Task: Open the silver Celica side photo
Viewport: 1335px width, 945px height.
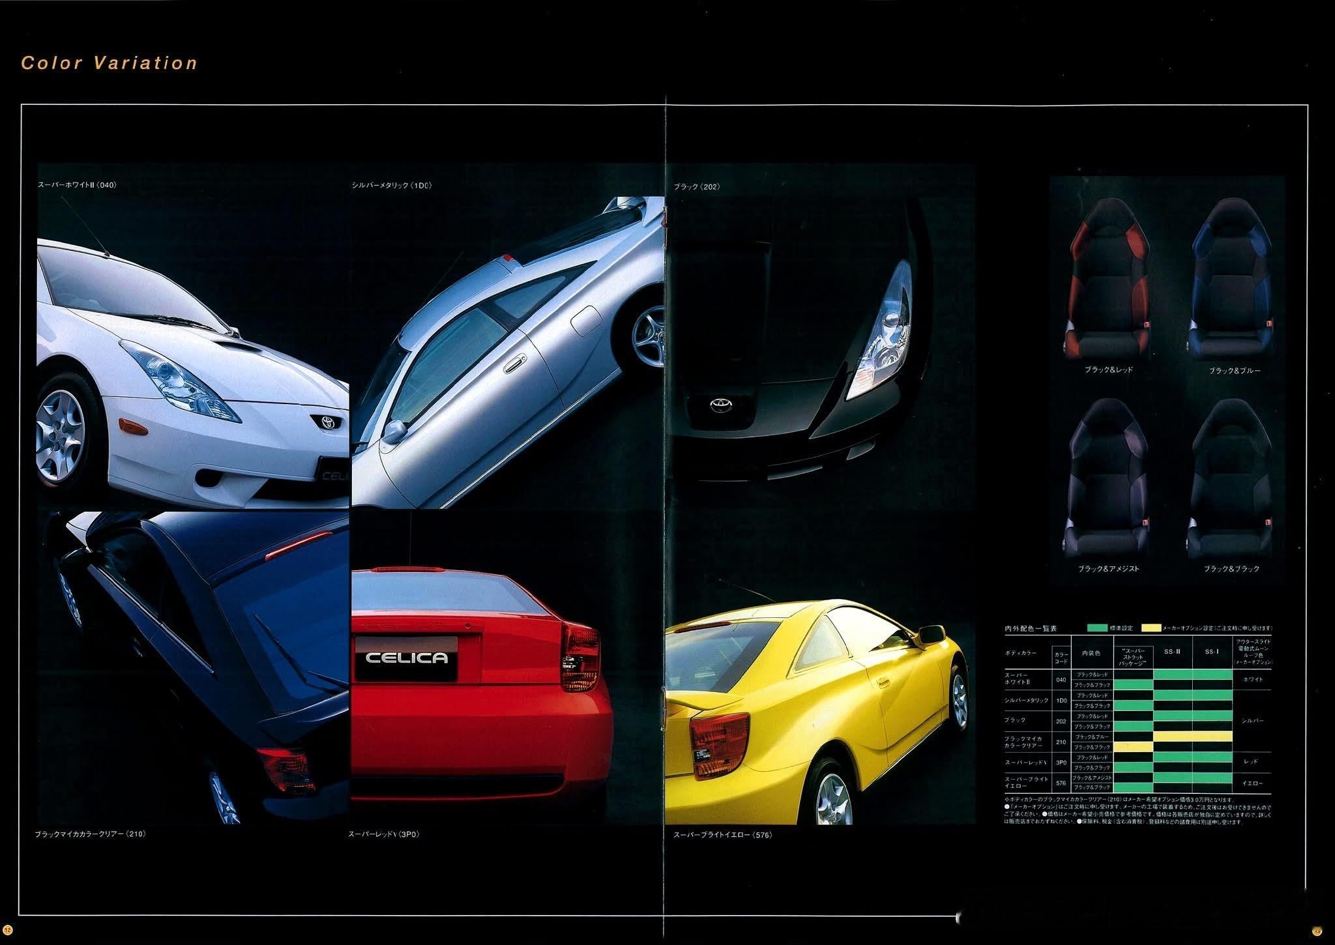Action: [508, 353]
